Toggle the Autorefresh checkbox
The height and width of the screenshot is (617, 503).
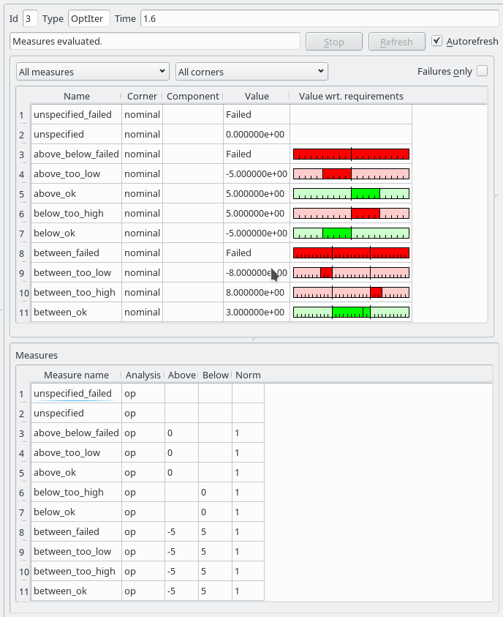pos(437,42)
